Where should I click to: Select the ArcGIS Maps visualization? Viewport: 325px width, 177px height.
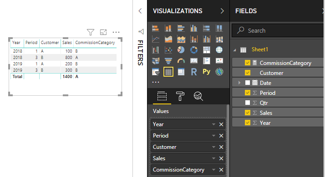pyautogui.click(x=219, y=72)
